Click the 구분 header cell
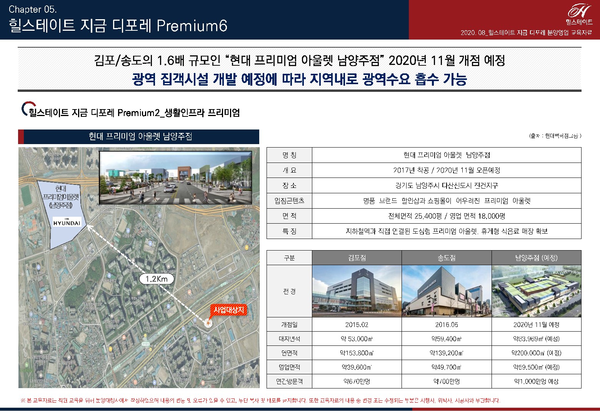600x415 pixels. pyautogui.click(x=289, y=258)
